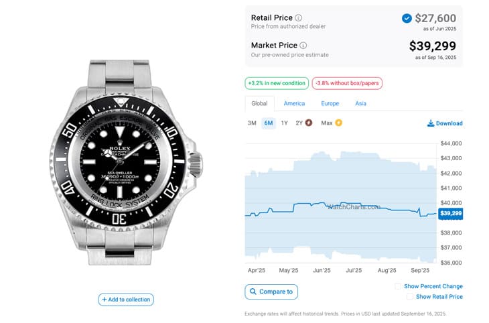Click the $39,299 price marker on chart

pos(450,214)
